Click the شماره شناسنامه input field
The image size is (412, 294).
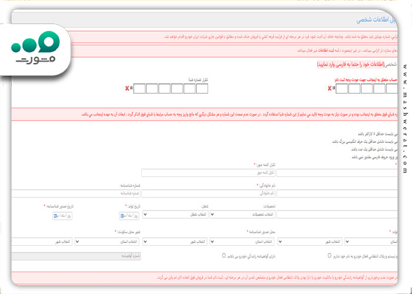click(76, 193)
